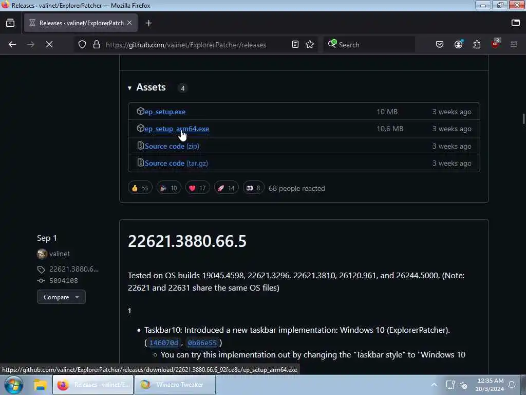Screen dimensions: 526x395
Task: Click package icon beside ep_setup_arm64.exe
Action: point(141,128)
